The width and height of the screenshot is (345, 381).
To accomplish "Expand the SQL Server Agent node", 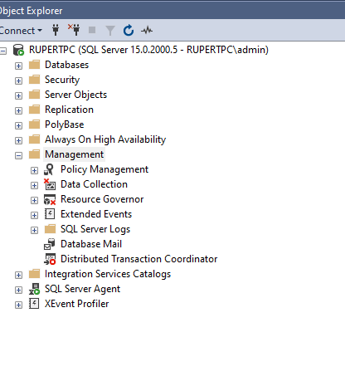I will tap(18, 290).
